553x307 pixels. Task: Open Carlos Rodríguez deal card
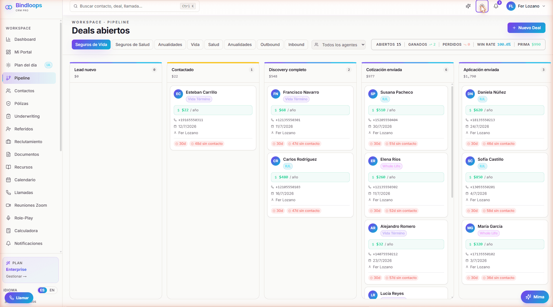310,185
